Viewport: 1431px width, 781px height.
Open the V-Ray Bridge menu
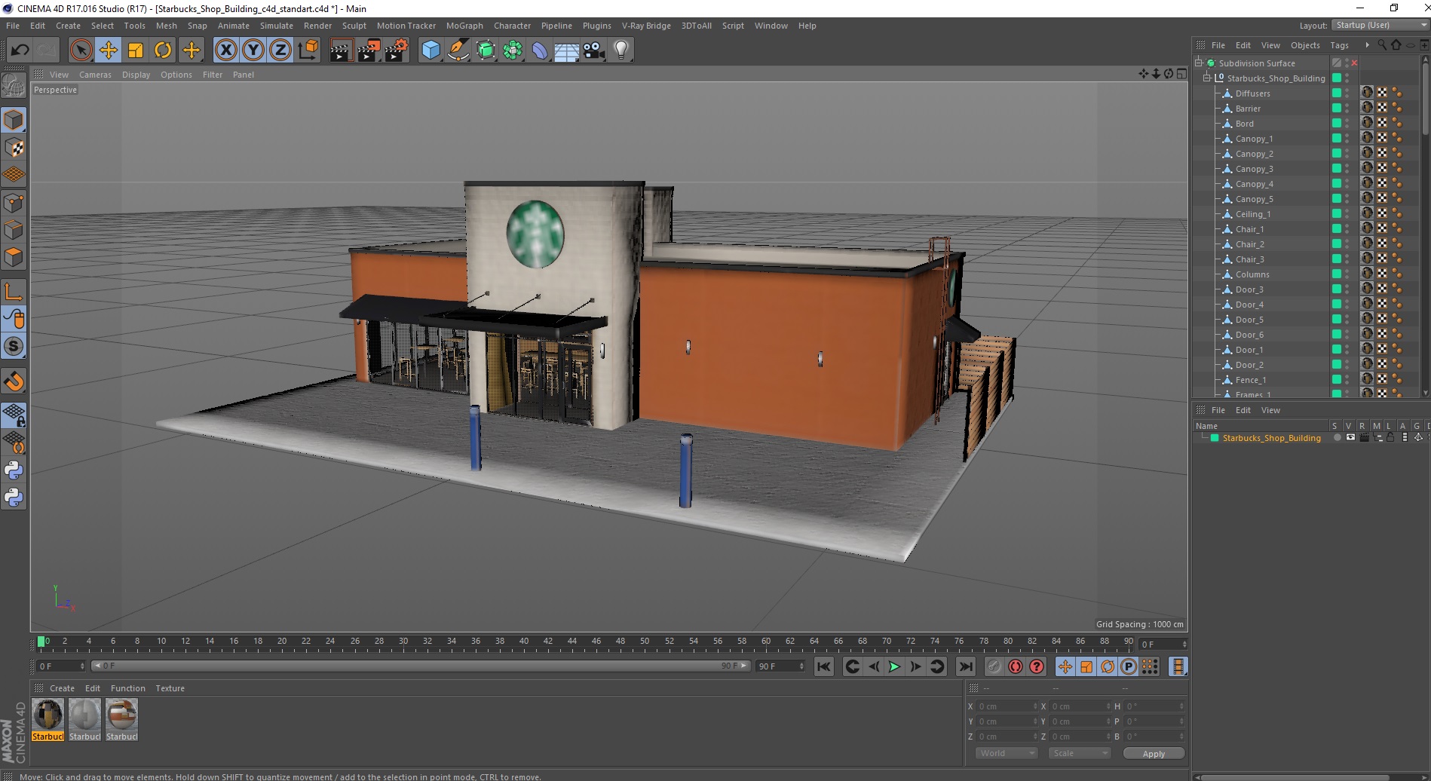pos(646,26)
